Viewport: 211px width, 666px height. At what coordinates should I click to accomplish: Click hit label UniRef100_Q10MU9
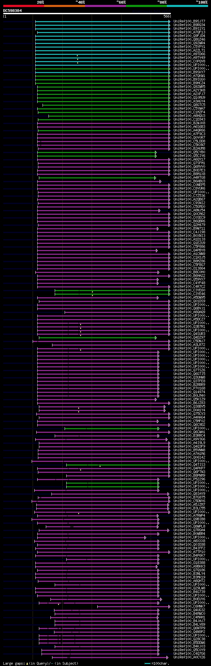pos(189,98)
